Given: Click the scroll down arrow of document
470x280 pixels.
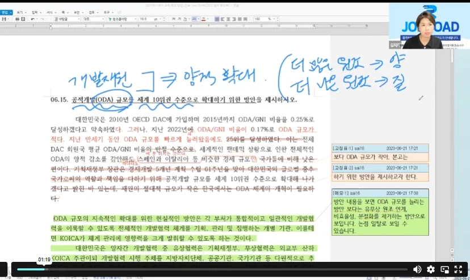Looking at the screenshot, I should tap(452, 250).
